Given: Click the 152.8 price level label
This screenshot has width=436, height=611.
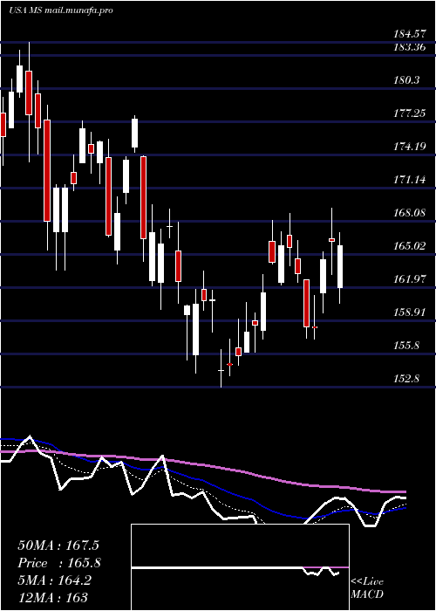Looking at the screenshot, I should [x=407, y=378].
